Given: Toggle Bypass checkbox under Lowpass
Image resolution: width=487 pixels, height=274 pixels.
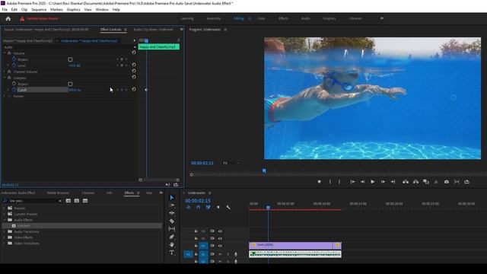Looking at the screenshot, I should [x=70, y=84].
